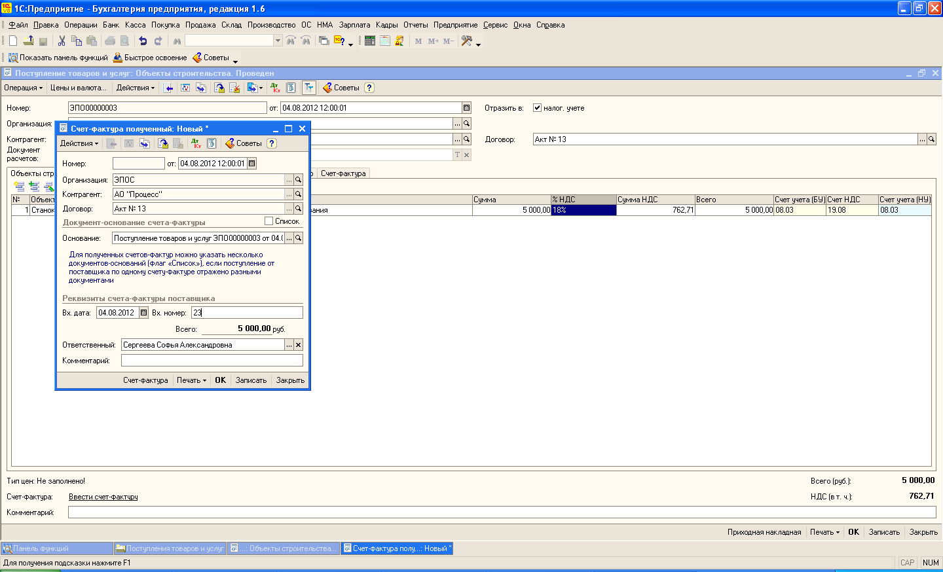Image resolution: width=943 pixels, height=572 pixels.
Task: Click the binoculars Find icon beside search field
Action: [x=177, y=41]
